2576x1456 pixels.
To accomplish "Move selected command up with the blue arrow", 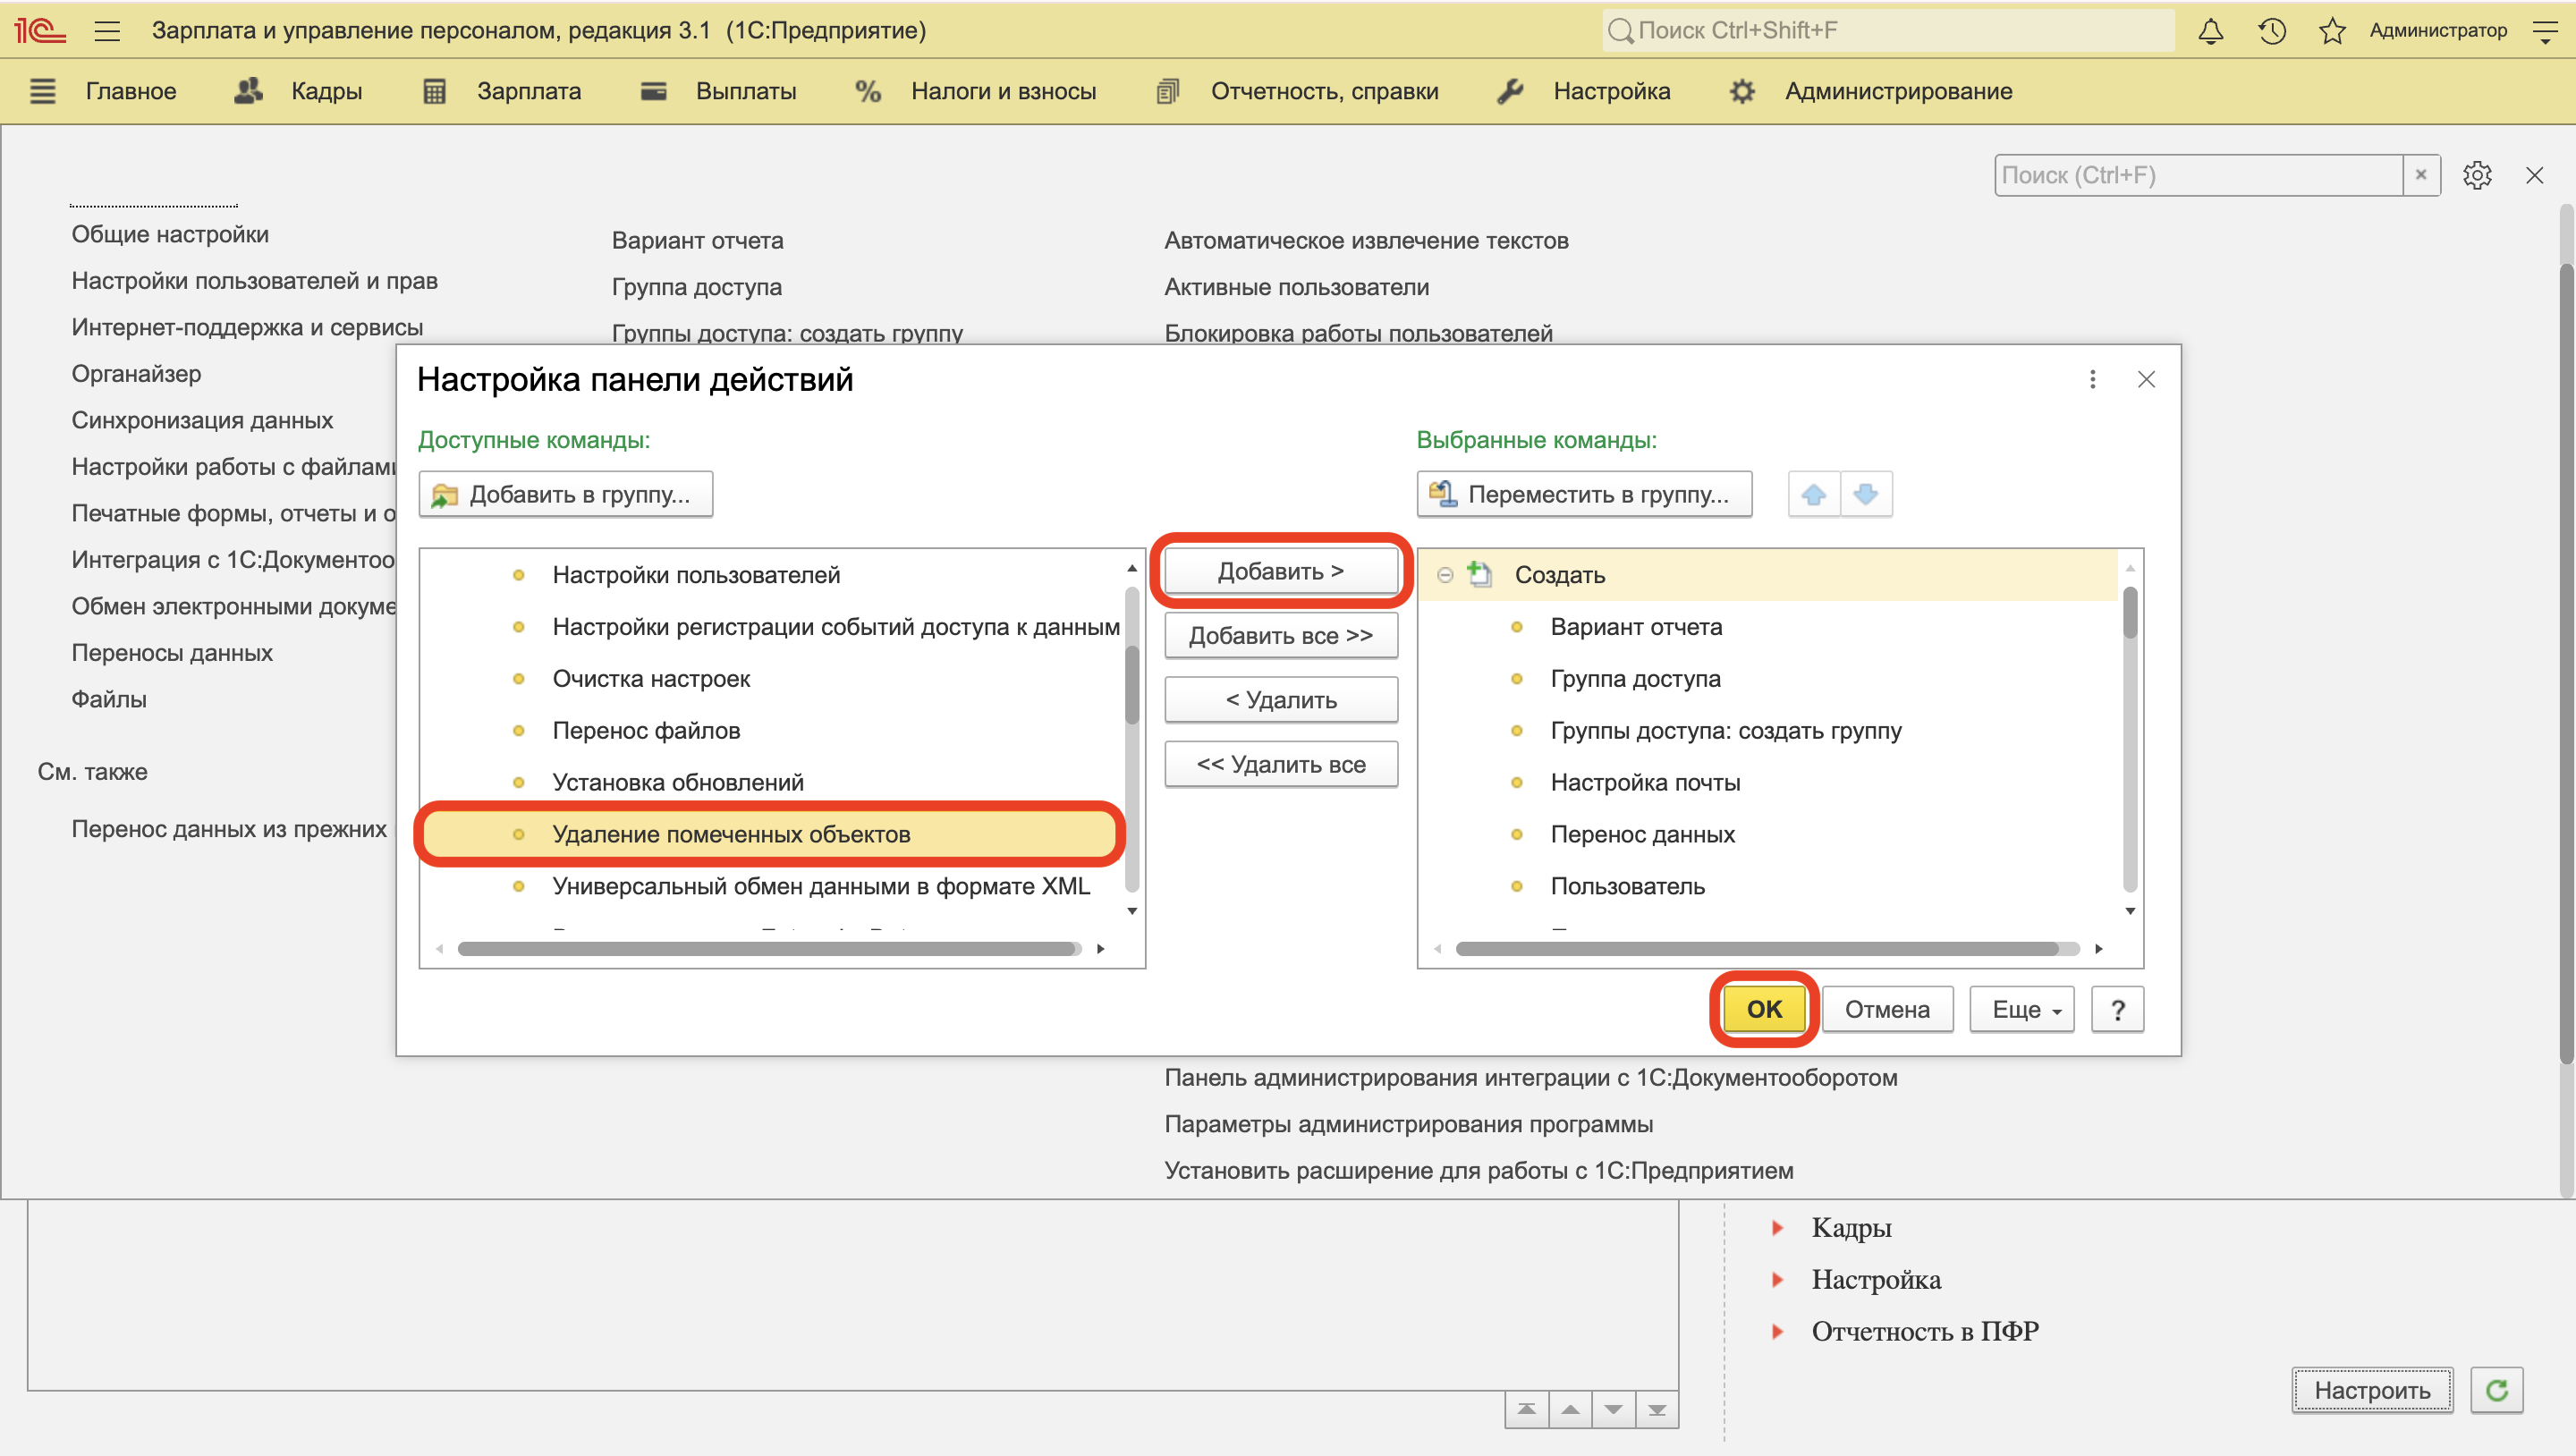I will (x=1813, y=494).
